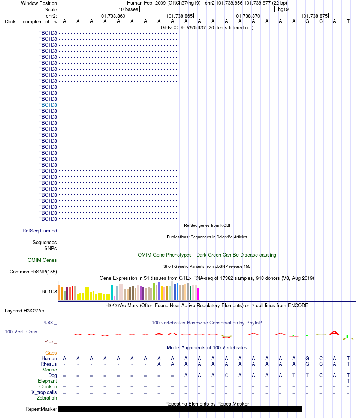Viewport: 356px width, 418px height.
Task: Open 'Short Genetic Variants from dbSNP release 155'
Action: click(x=207, y=266)
